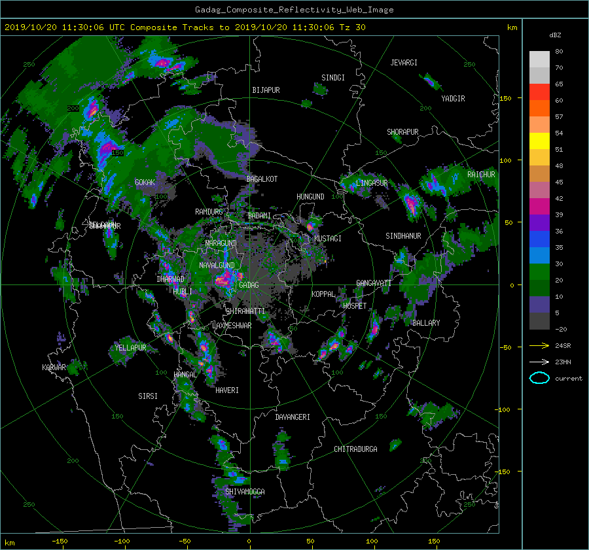Viewport: 589px width, 550px height.
Task: Click the SHORAPUR city label
Action: tap(402, 132)
